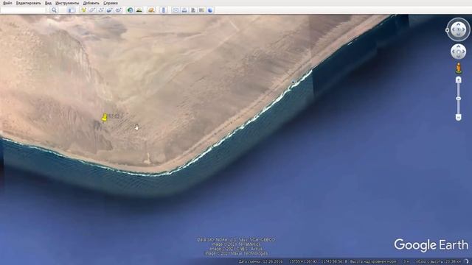
Task: Select the Add Image Overlay tool
Action: pos(110,10)
